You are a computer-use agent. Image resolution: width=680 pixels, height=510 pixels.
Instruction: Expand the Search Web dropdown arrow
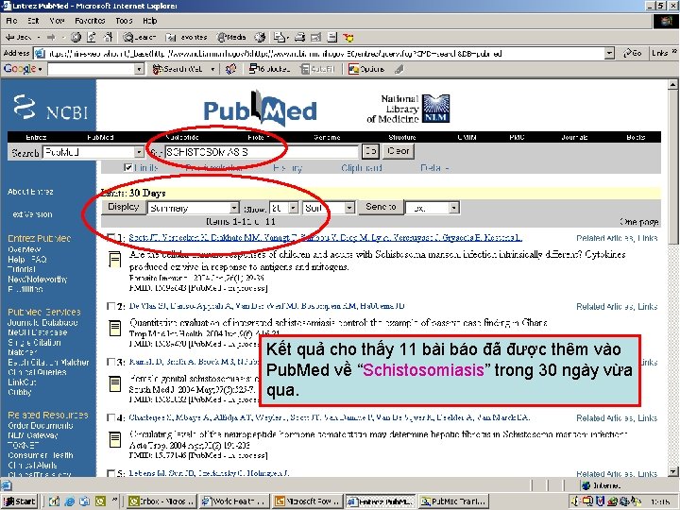[212, 69]
